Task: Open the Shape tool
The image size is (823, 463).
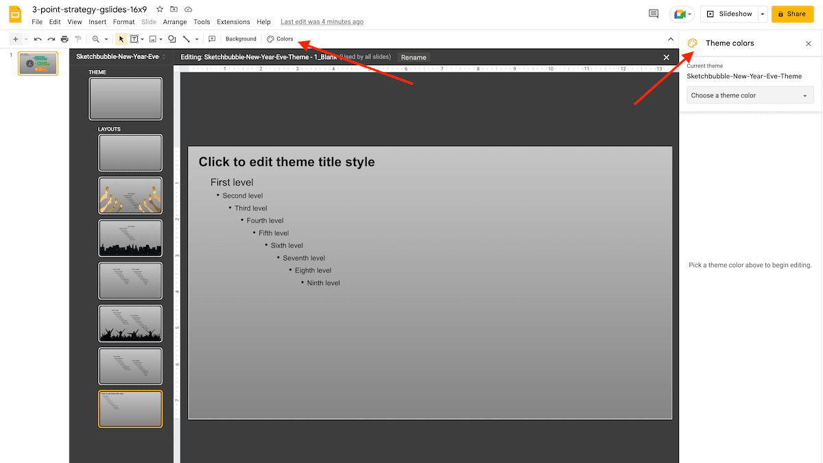Action: (172, 39)
